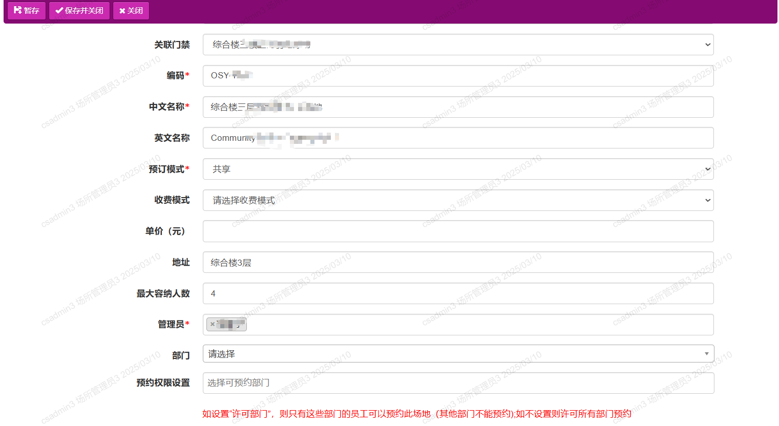Screen dimensions: 779x426
Task: Select the 最大容纳人数 field showing 4
Action: [x=458, y=293]
